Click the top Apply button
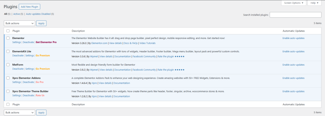The image size is (325, 116). tap(41, 23)
